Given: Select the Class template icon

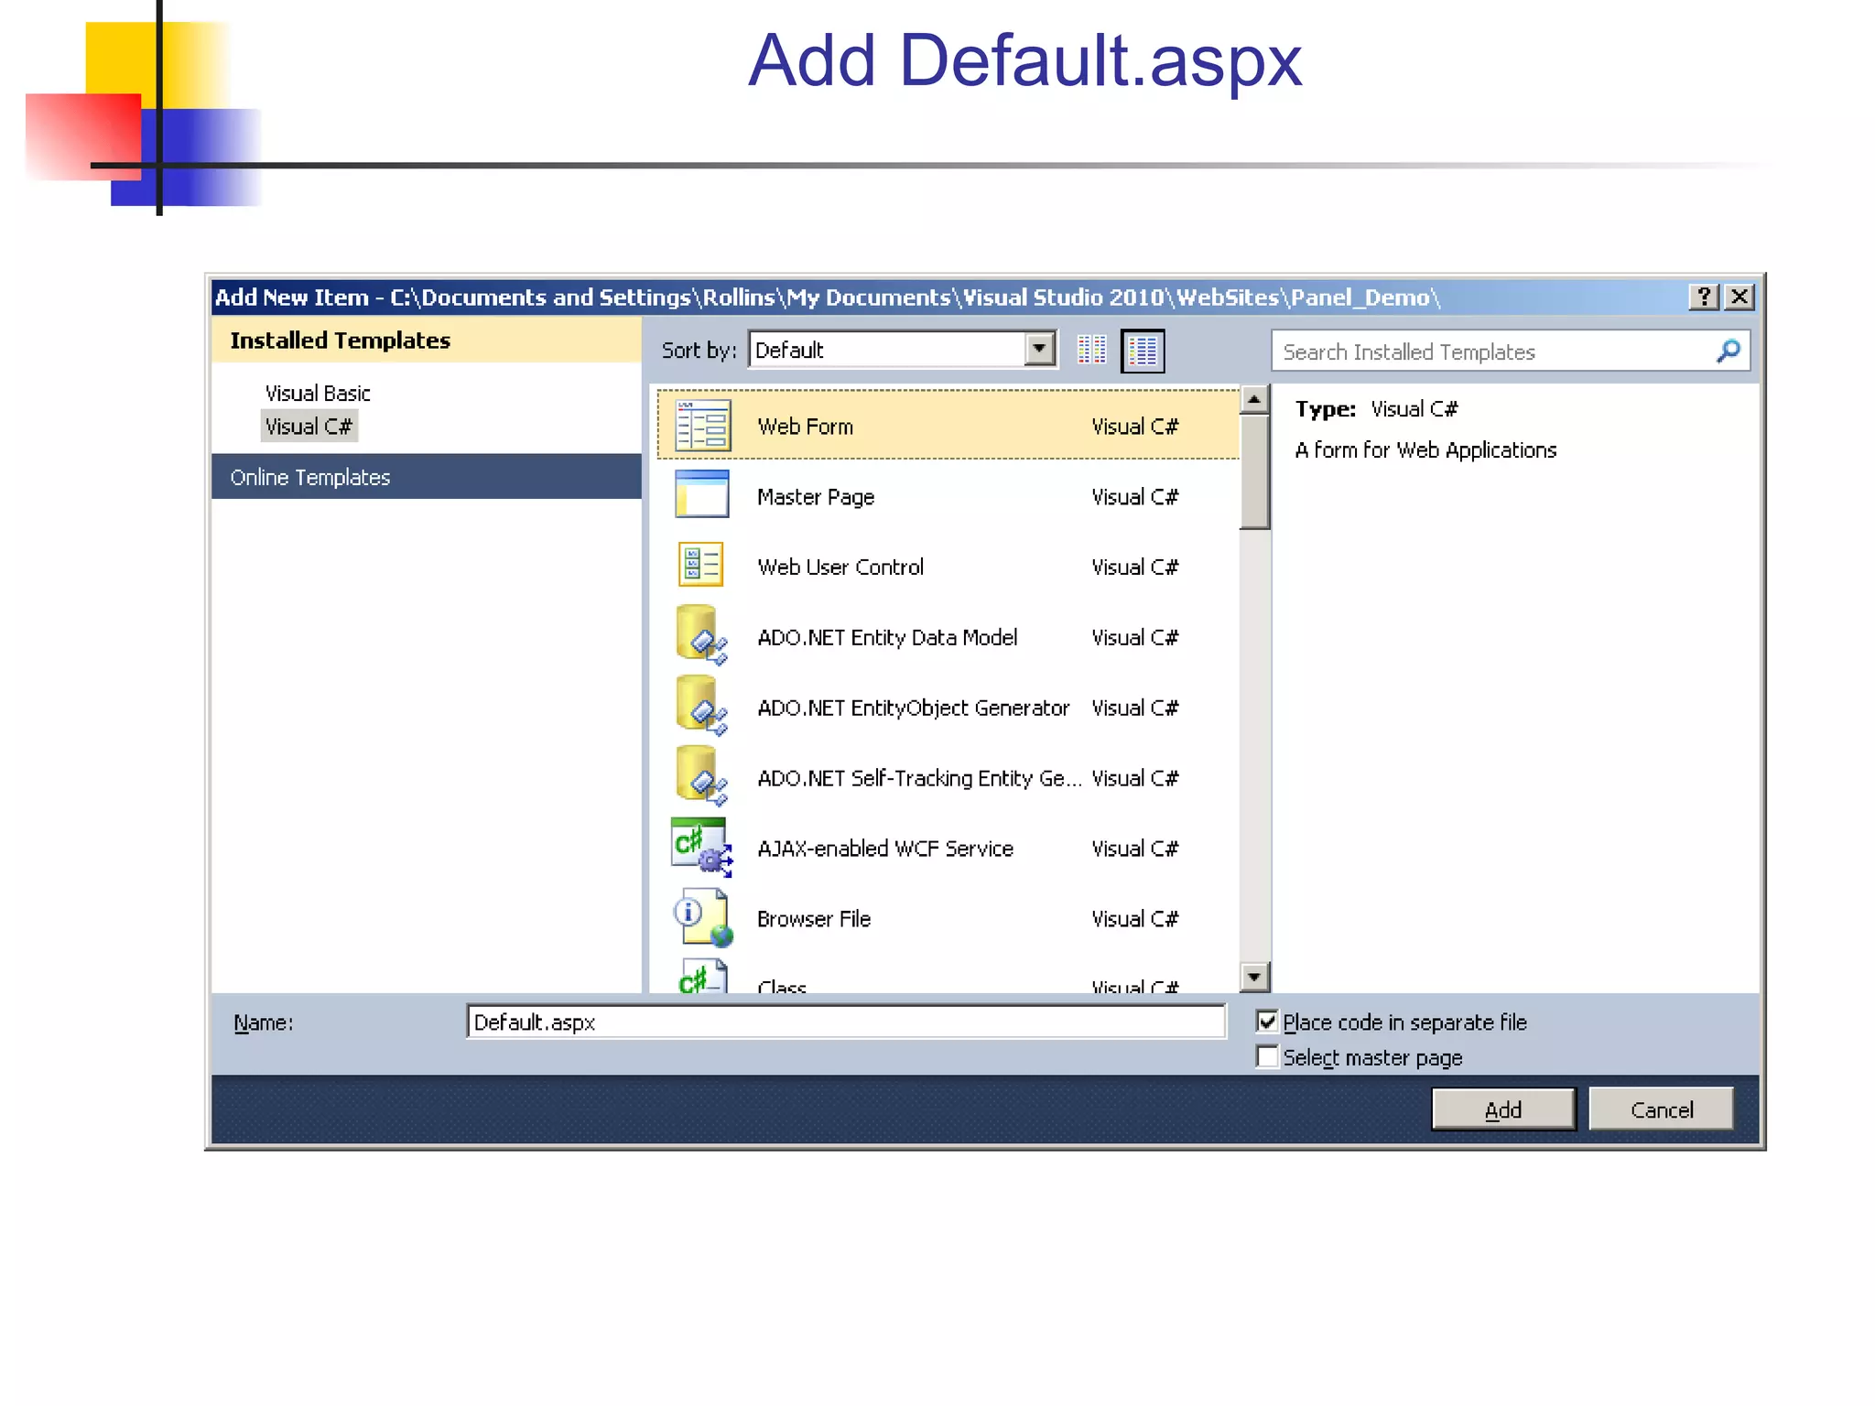Looking at the screenshot, I should click(703, 976).
